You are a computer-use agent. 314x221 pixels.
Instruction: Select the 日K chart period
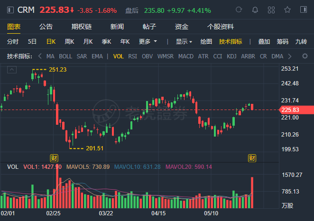(51, 42)
